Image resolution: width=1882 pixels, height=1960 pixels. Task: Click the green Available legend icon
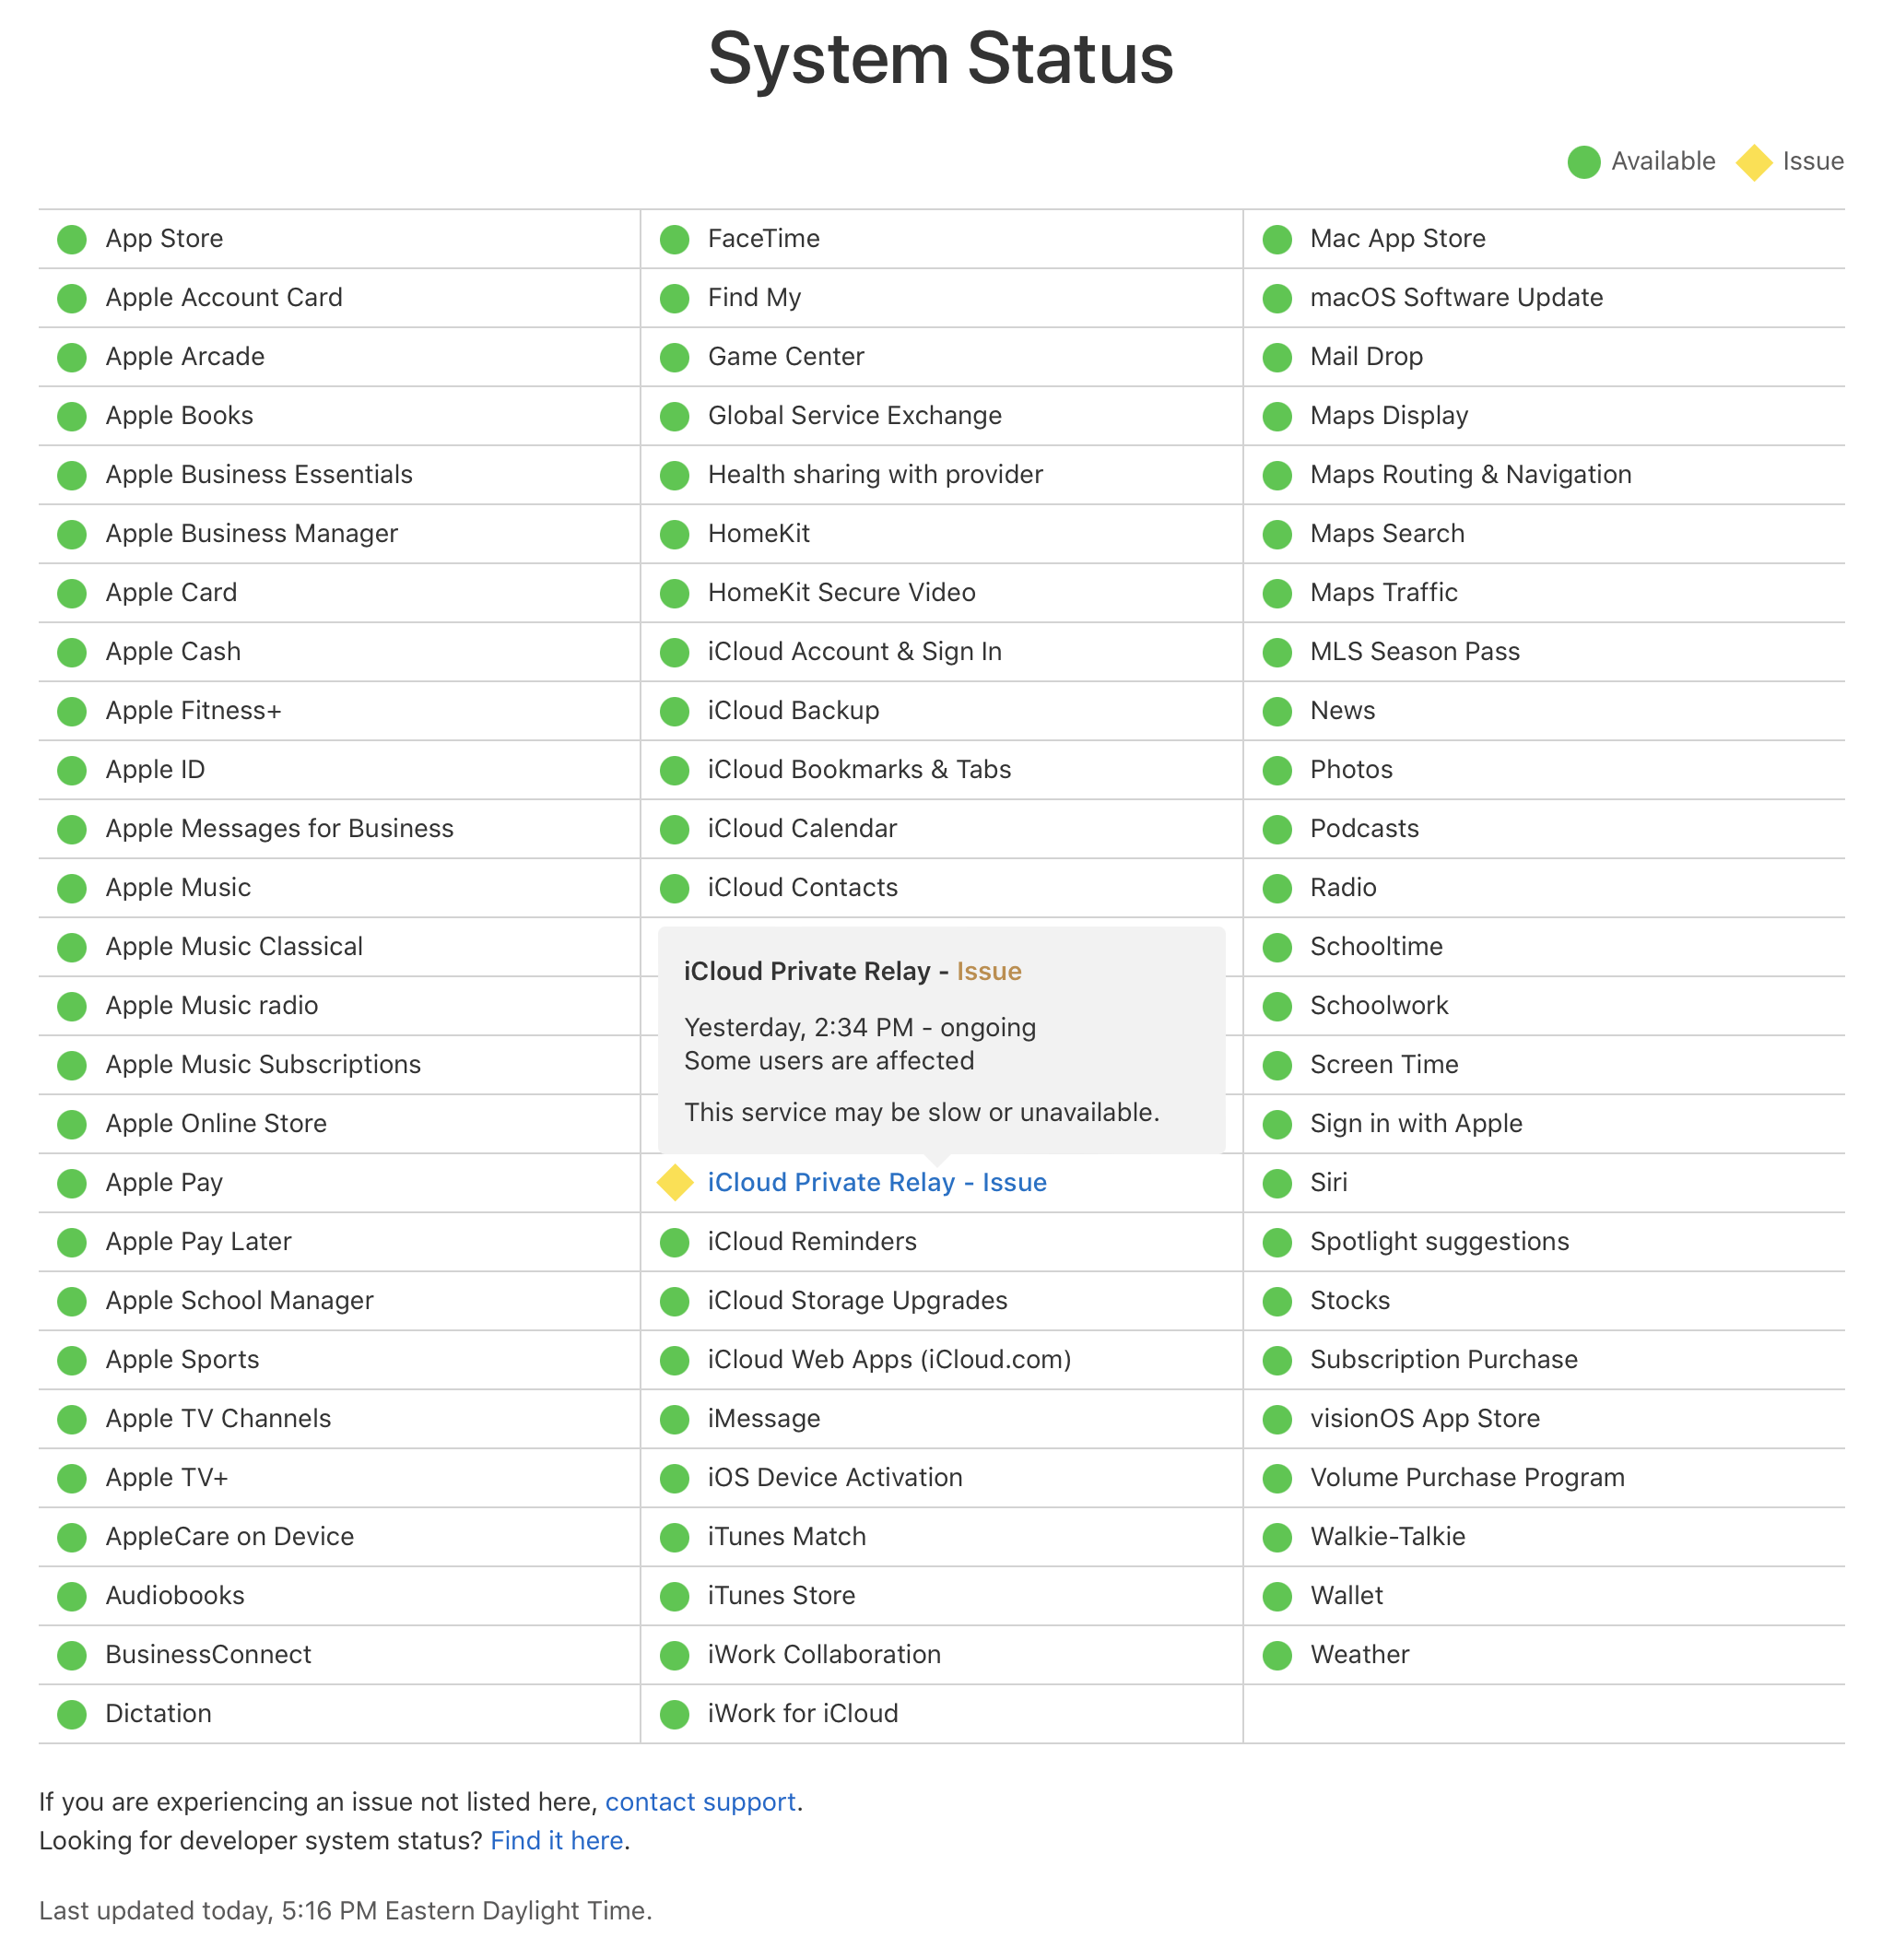(x=1583, y=162)
